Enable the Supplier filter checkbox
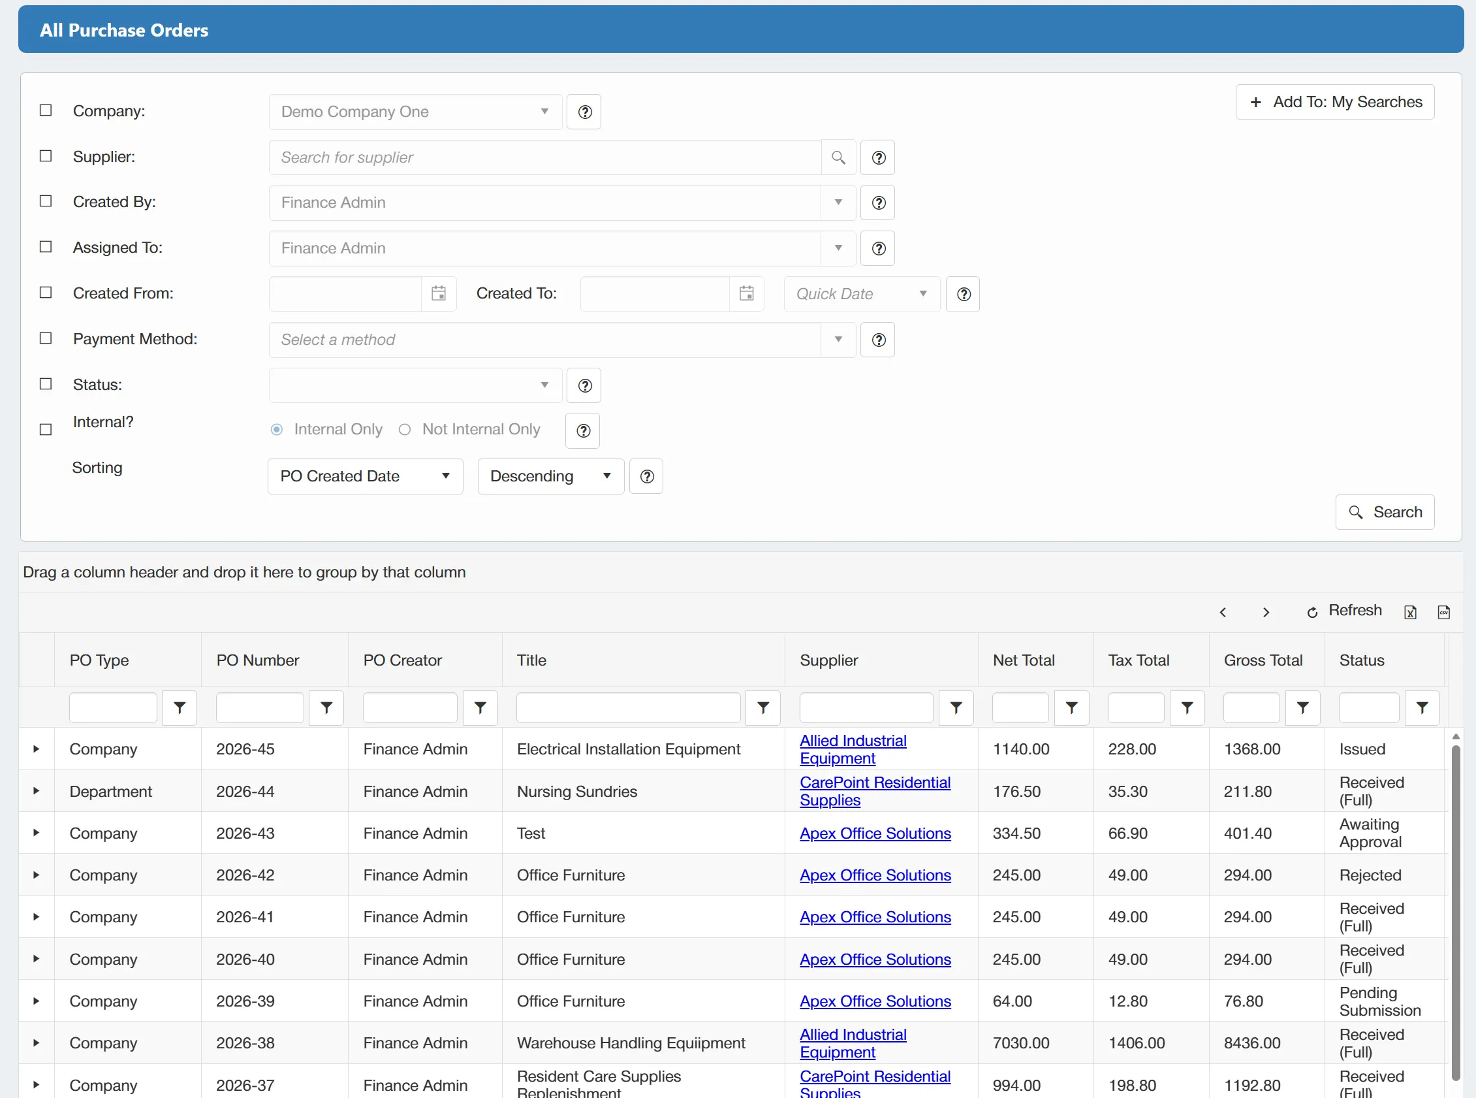Viewport: 1476px width, 1098px height. (46, 156)
